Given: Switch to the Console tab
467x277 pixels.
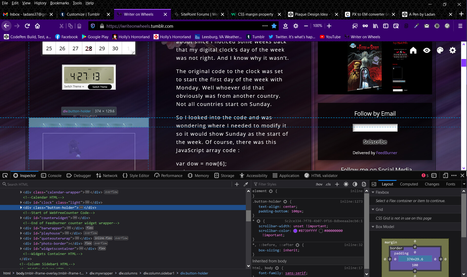Looking at the screenshot, I should (x=51, y=175).
